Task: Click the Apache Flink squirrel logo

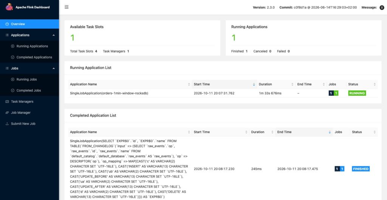Action: 9,7
